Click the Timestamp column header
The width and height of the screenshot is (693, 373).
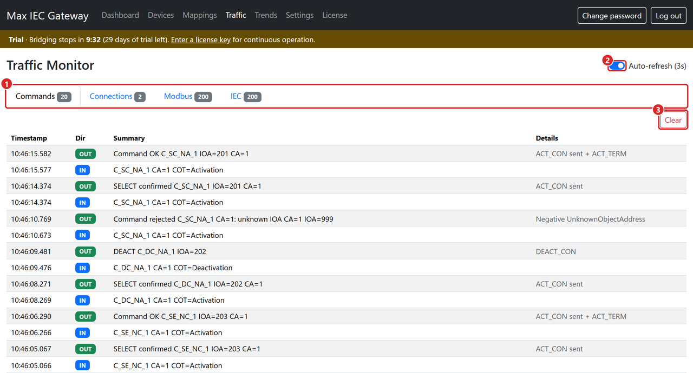29,138
